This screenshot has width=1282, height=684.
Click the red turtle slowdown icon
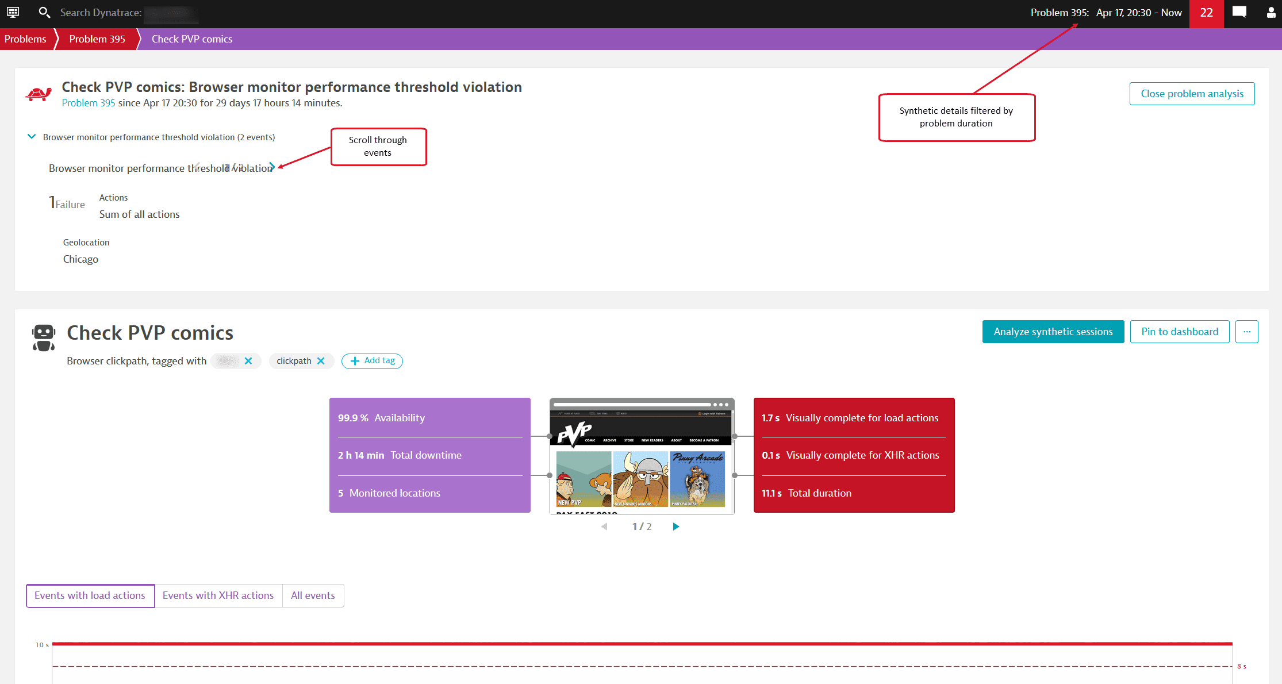click(x=39, y=94)
